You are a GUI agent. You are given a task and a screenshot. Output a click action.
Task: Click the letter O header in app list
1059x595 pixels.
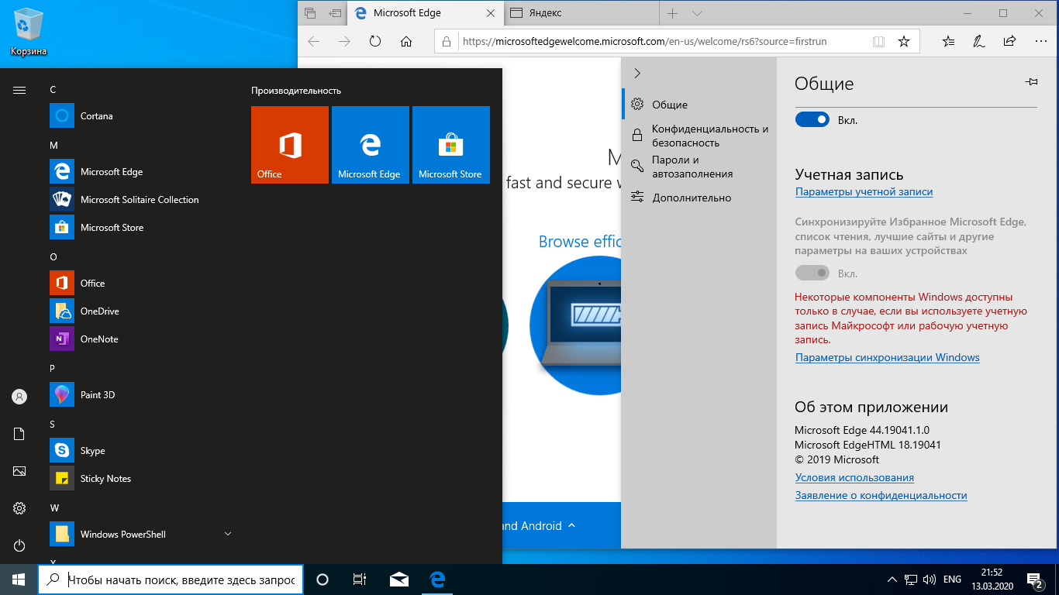[53, 256]
